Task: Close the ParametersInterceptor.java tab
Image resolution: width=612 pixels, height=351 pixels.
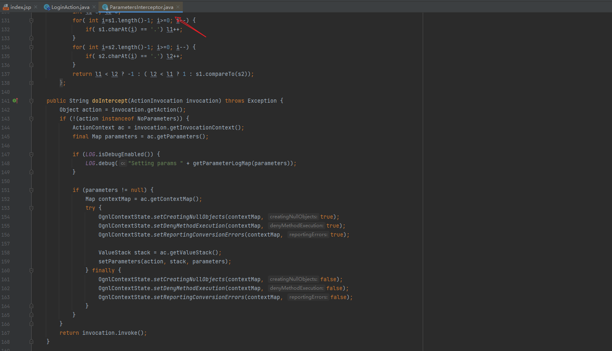Action: pos(178,7)
